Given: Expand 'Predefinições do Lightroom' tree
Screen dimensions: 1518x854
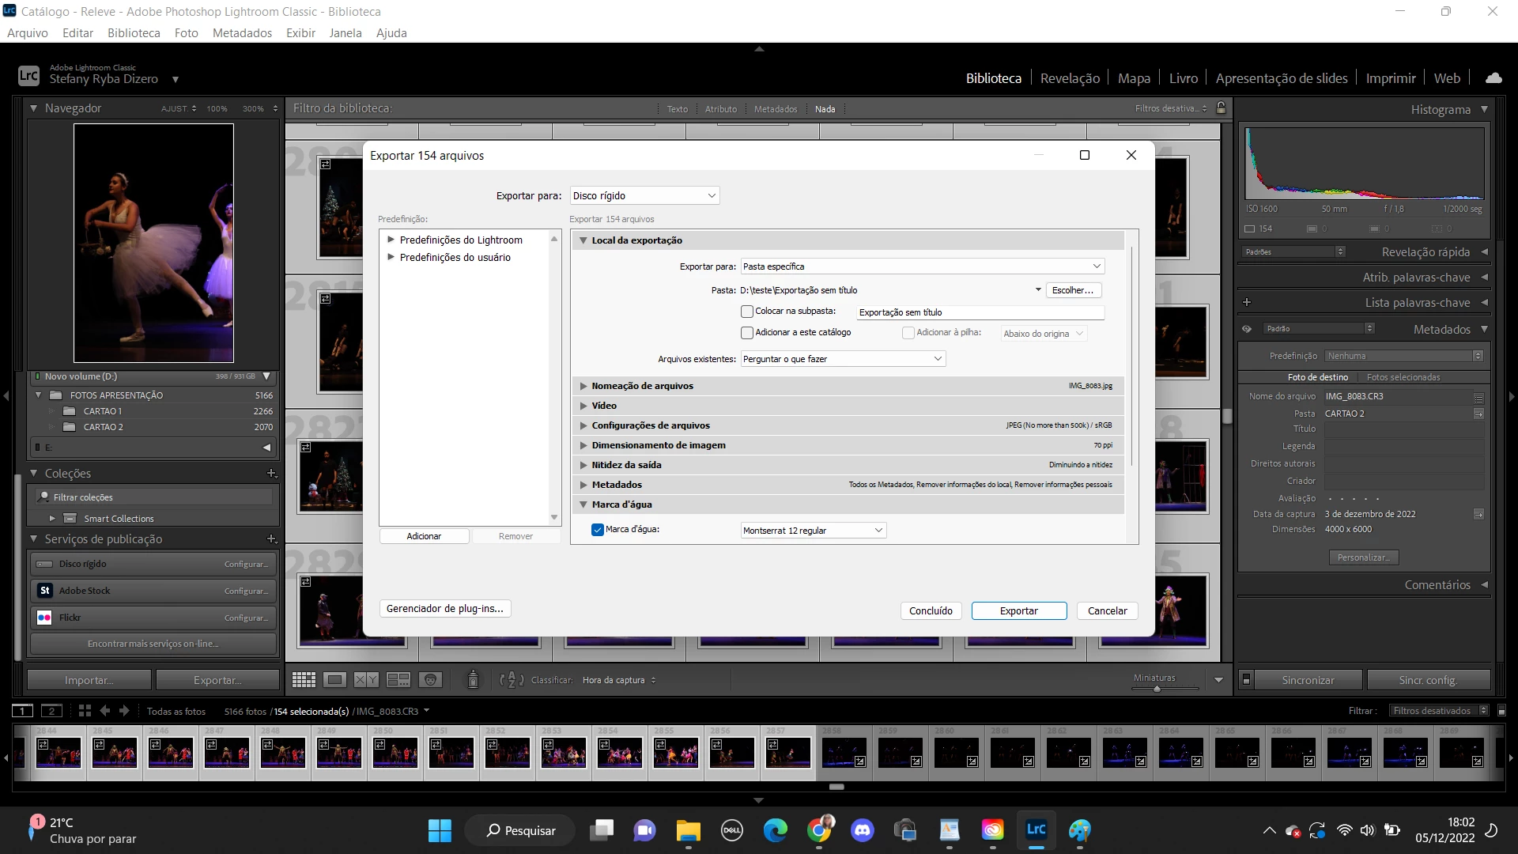Looking at the screenshot, I should (391, 240).
